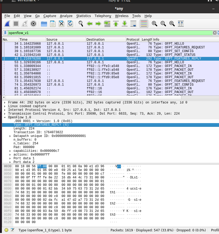The width and height of the screenshot is (219, 234).
Task: Start capturing packets with shark fin icon
Action: [7, 24]
